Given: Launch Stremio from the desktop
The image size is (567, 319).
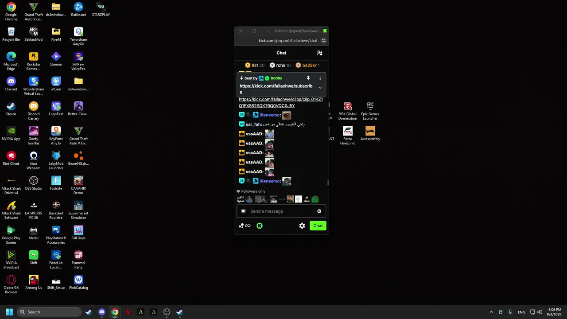Looking at the screenshot, I should tap(56, 59).
